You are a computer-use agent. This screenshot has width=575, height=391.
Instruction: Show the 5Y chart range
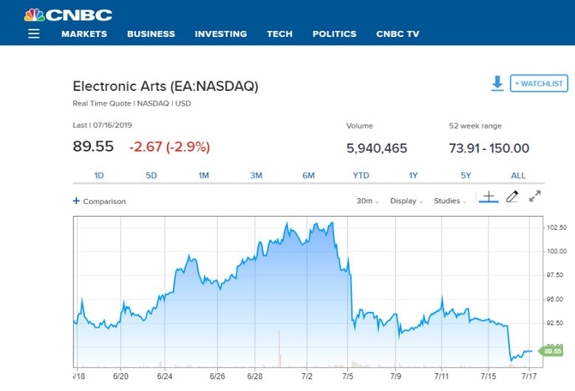coord(466,175)
